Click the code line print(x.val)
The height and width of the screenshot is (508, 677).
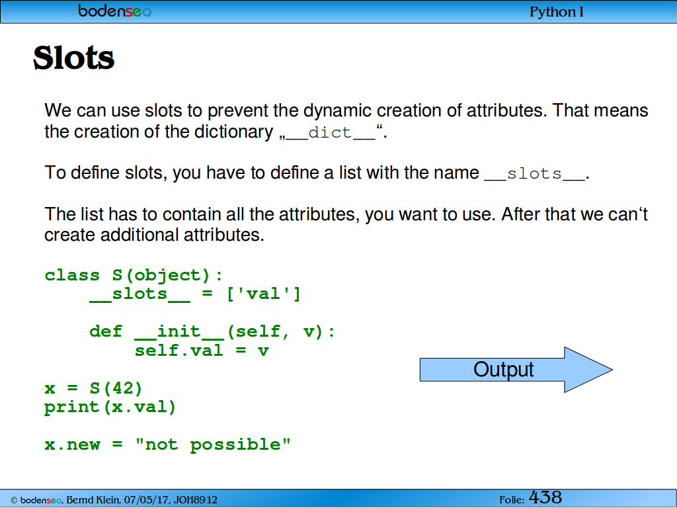[110, 407]
